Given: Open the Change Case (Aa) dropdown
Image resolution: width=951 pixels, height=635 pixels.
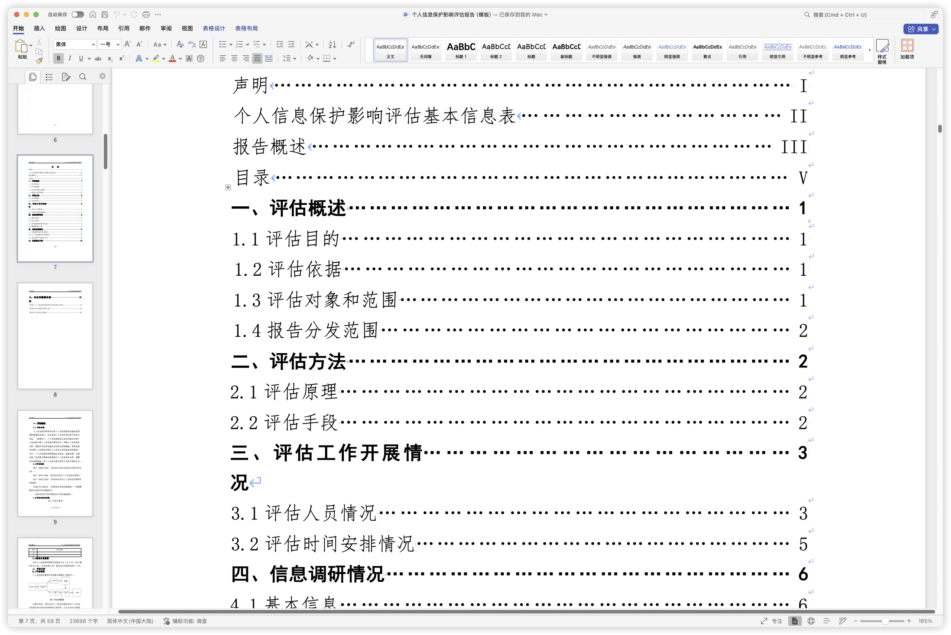Looking at the screenshot, I should 160,44.
